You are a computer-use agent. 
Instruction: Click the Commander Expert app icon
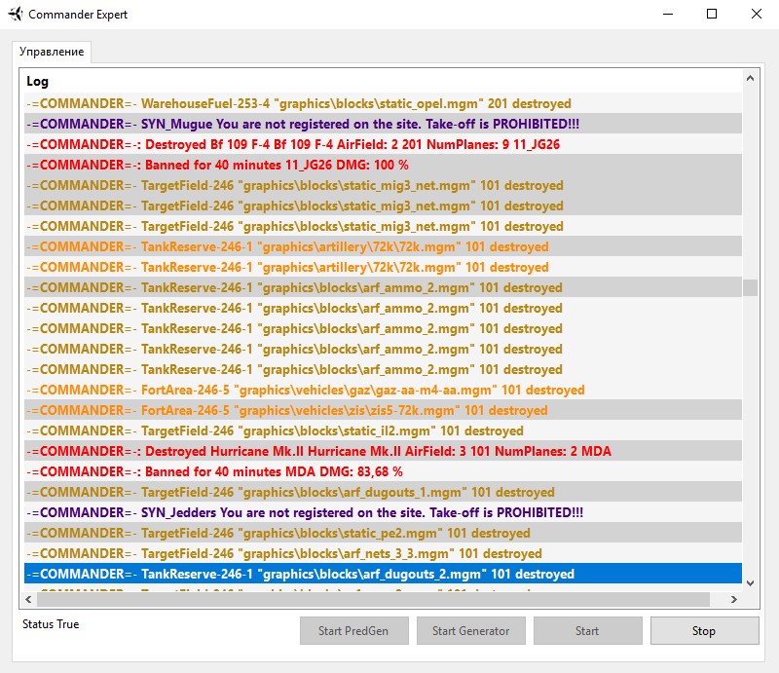tap(15, 15)
